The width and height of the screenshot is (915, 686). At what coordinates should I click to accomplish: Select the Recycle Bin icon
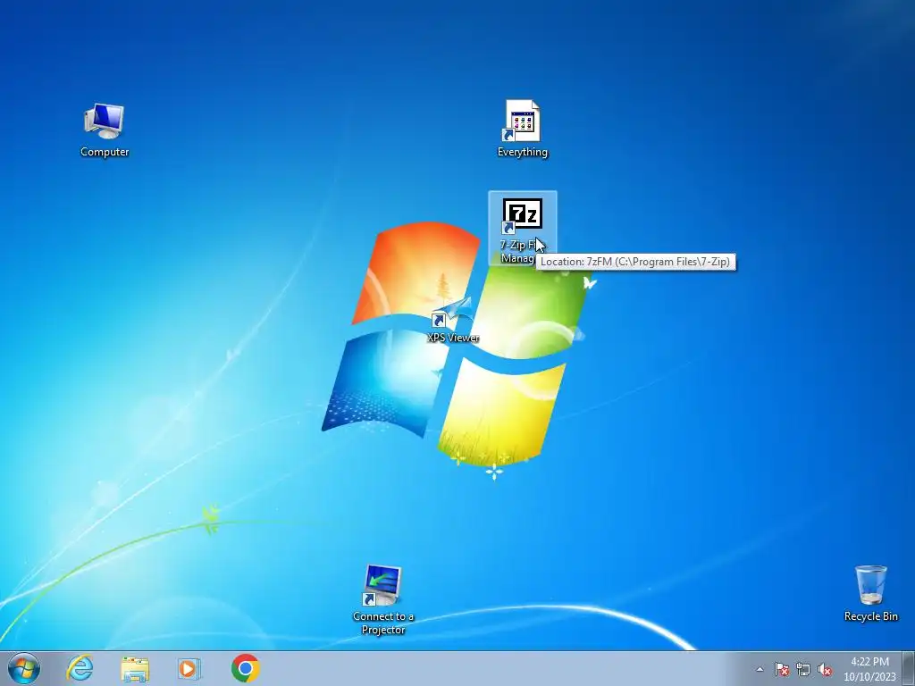coord(870,593)
